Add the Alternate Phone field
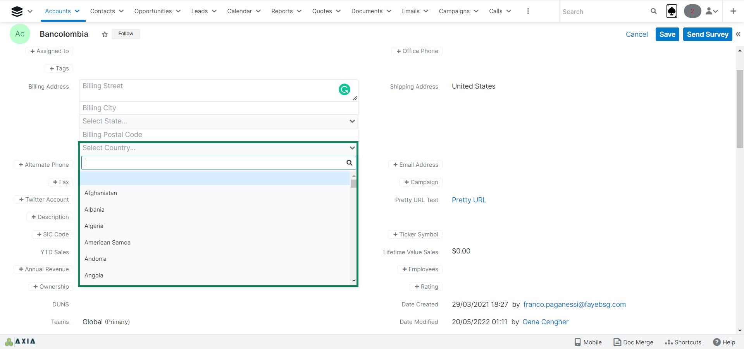744x349 pixels. pos(43,165)
